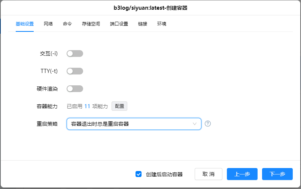Go to the 存储空间 tab
Screen dimensions: 301x189
[x=91, y=24]
